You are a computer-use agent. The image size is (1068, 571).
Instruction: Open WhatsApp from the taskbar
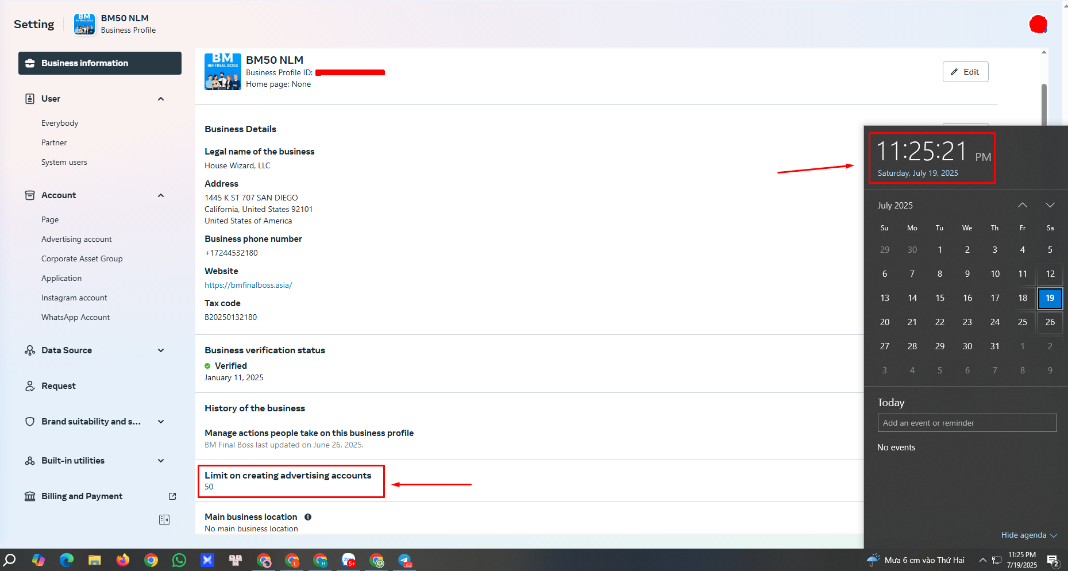tap(179, 560)
